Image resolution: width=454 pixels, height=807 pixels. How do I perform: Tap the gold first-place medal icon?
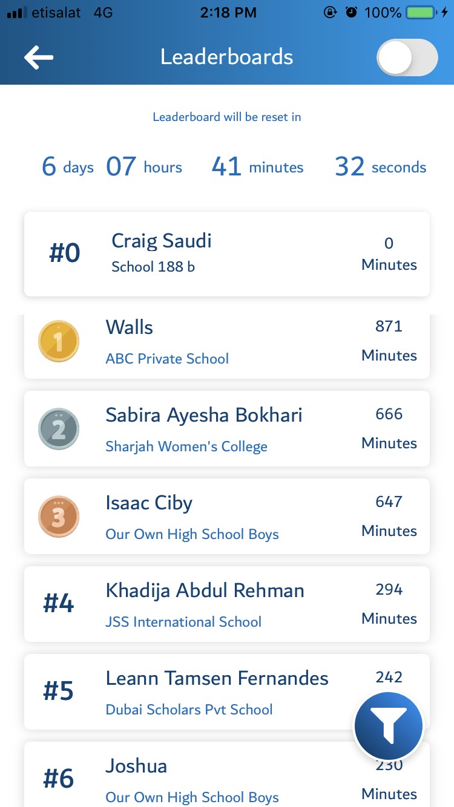(x=59, y=341)
